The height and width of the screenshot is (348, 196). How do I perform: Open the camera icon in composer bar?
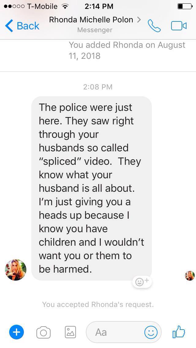43,332
